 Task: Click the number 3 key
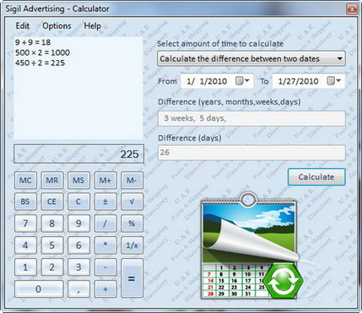[78, 267]
